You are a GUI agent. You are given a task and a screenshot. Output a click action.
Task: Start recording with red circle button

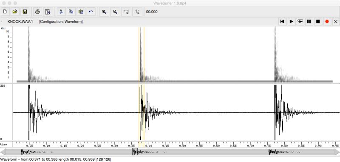[x=327, y=21]
